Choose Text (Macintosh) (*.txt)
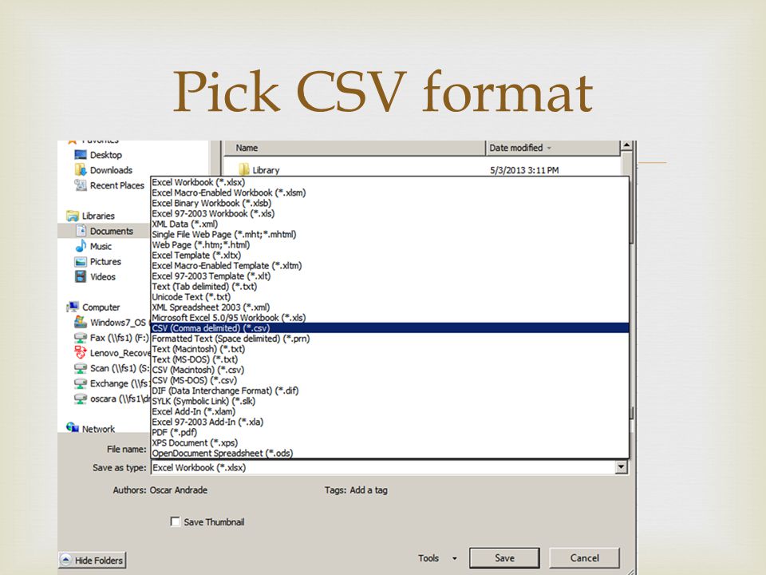 [389, 349]
